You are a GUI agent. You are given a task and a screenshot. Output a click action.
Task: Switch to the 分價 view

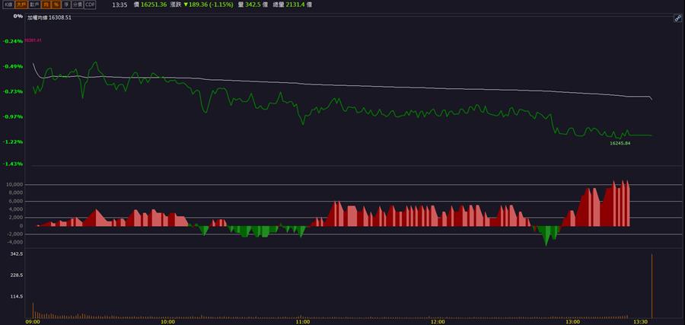click(x=77, y=5)
